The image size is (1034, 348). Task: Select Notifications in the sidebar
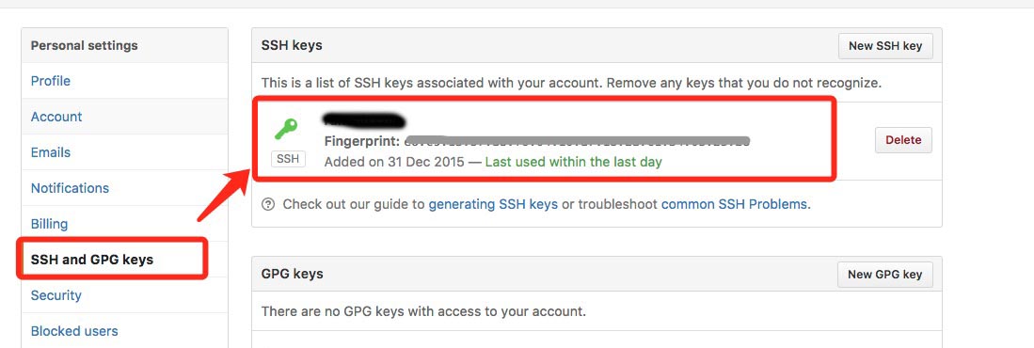[x=70, y=188]
